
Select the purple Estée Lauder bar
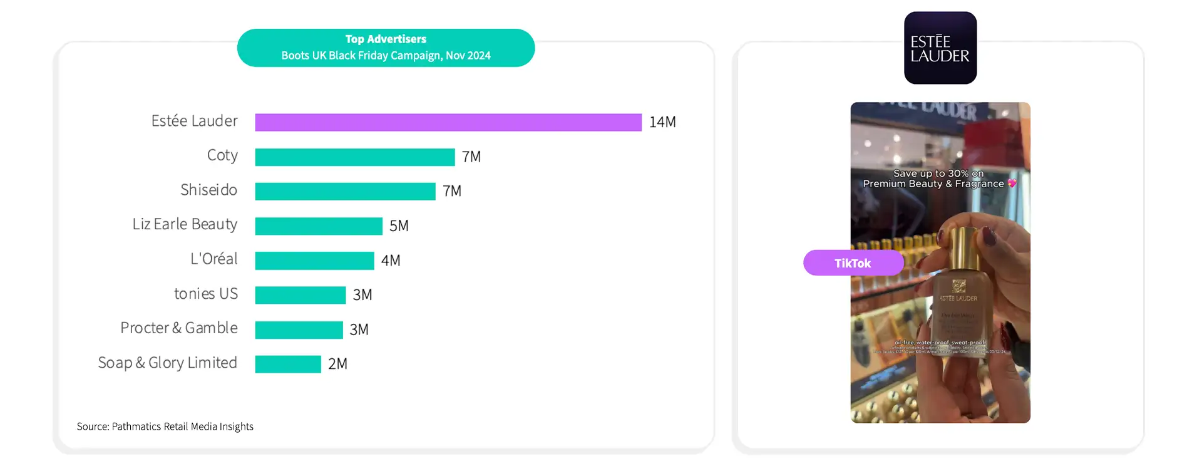448,122
